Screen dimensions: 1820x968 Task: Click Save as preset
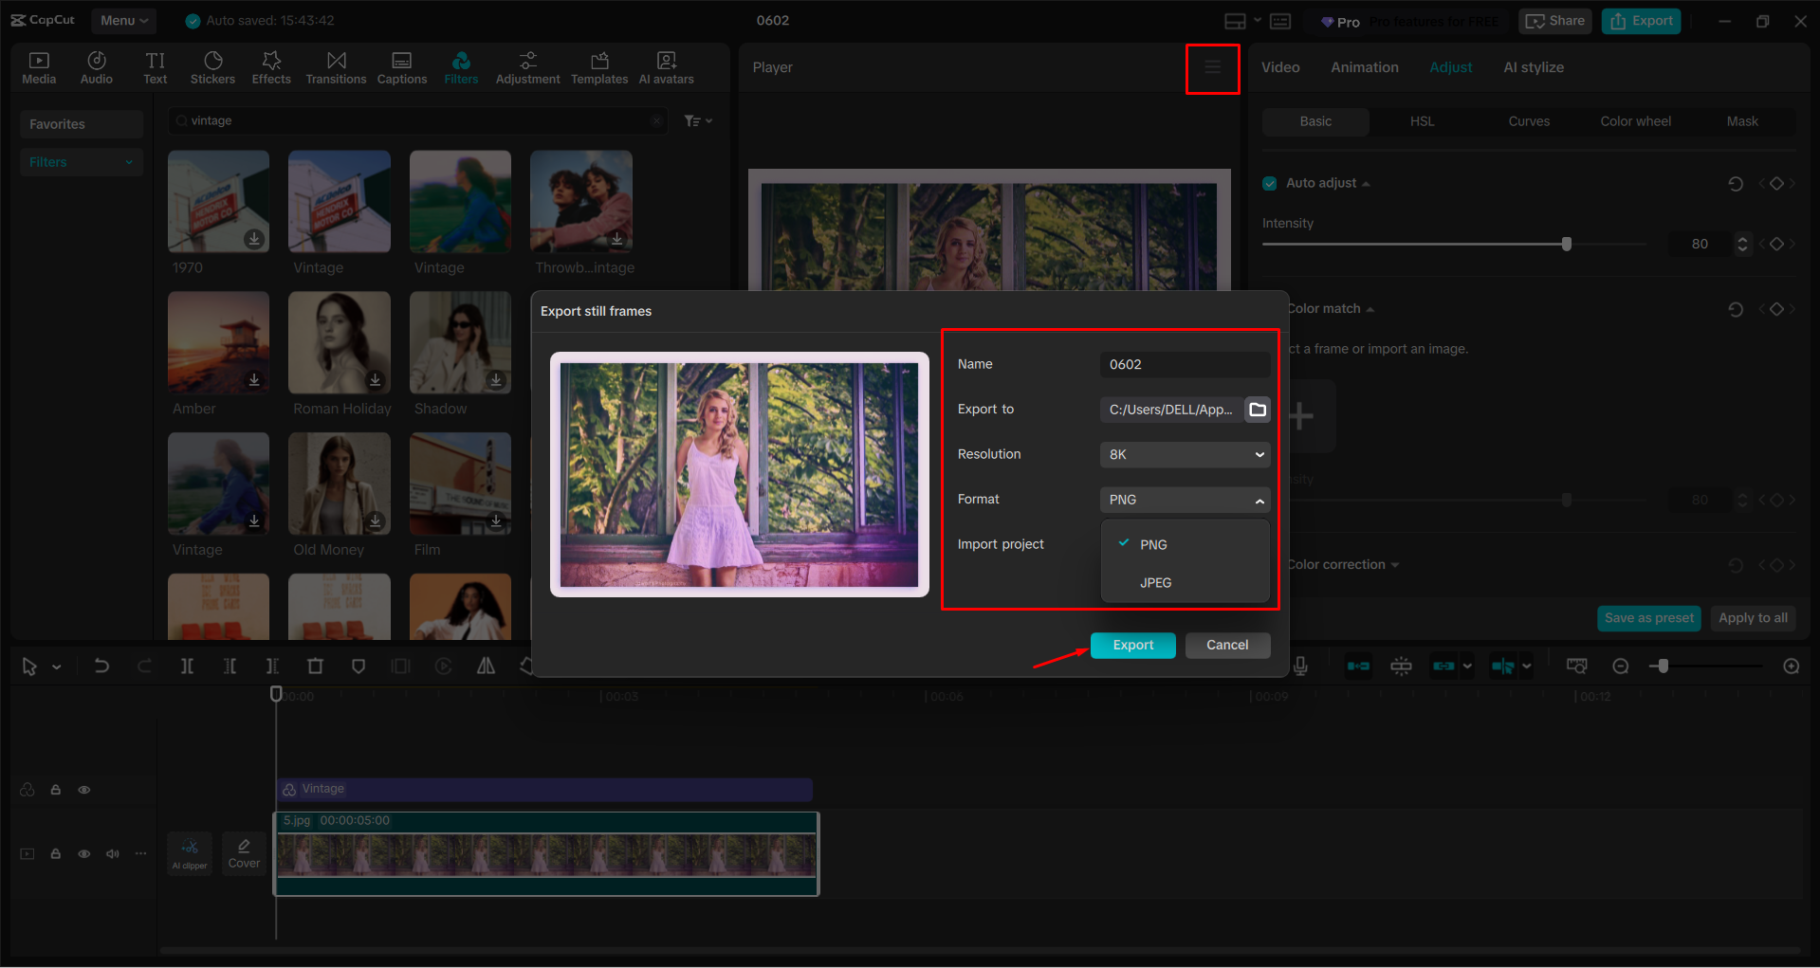click(1648, 618)
